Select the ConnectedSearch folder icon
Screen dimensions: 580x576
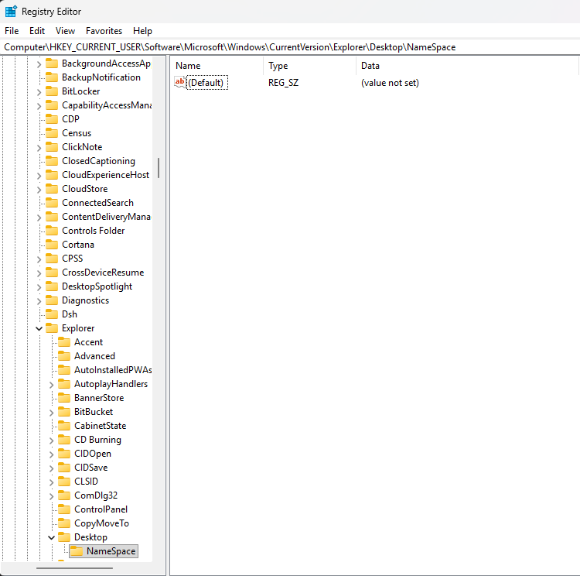tap(52, 203)
